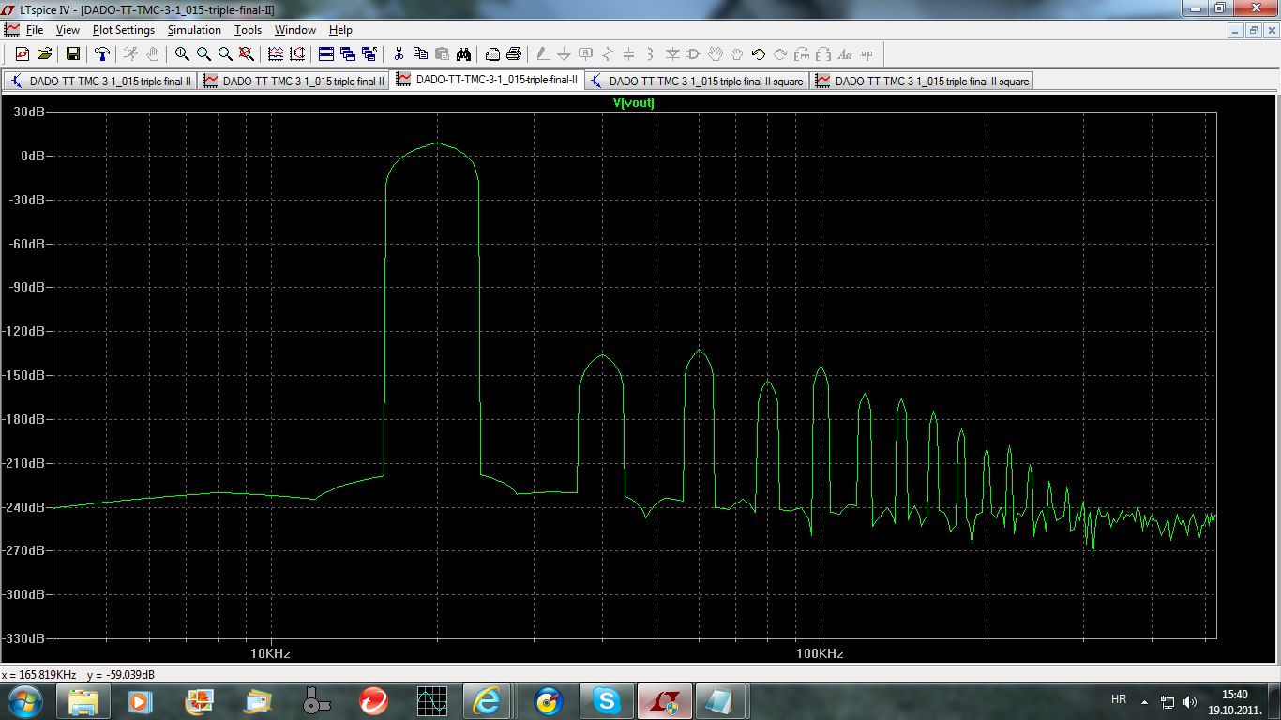Open the Windows Start button
Screen dimensions: 1281x720
pyautogui.click(x=24, y=700)
